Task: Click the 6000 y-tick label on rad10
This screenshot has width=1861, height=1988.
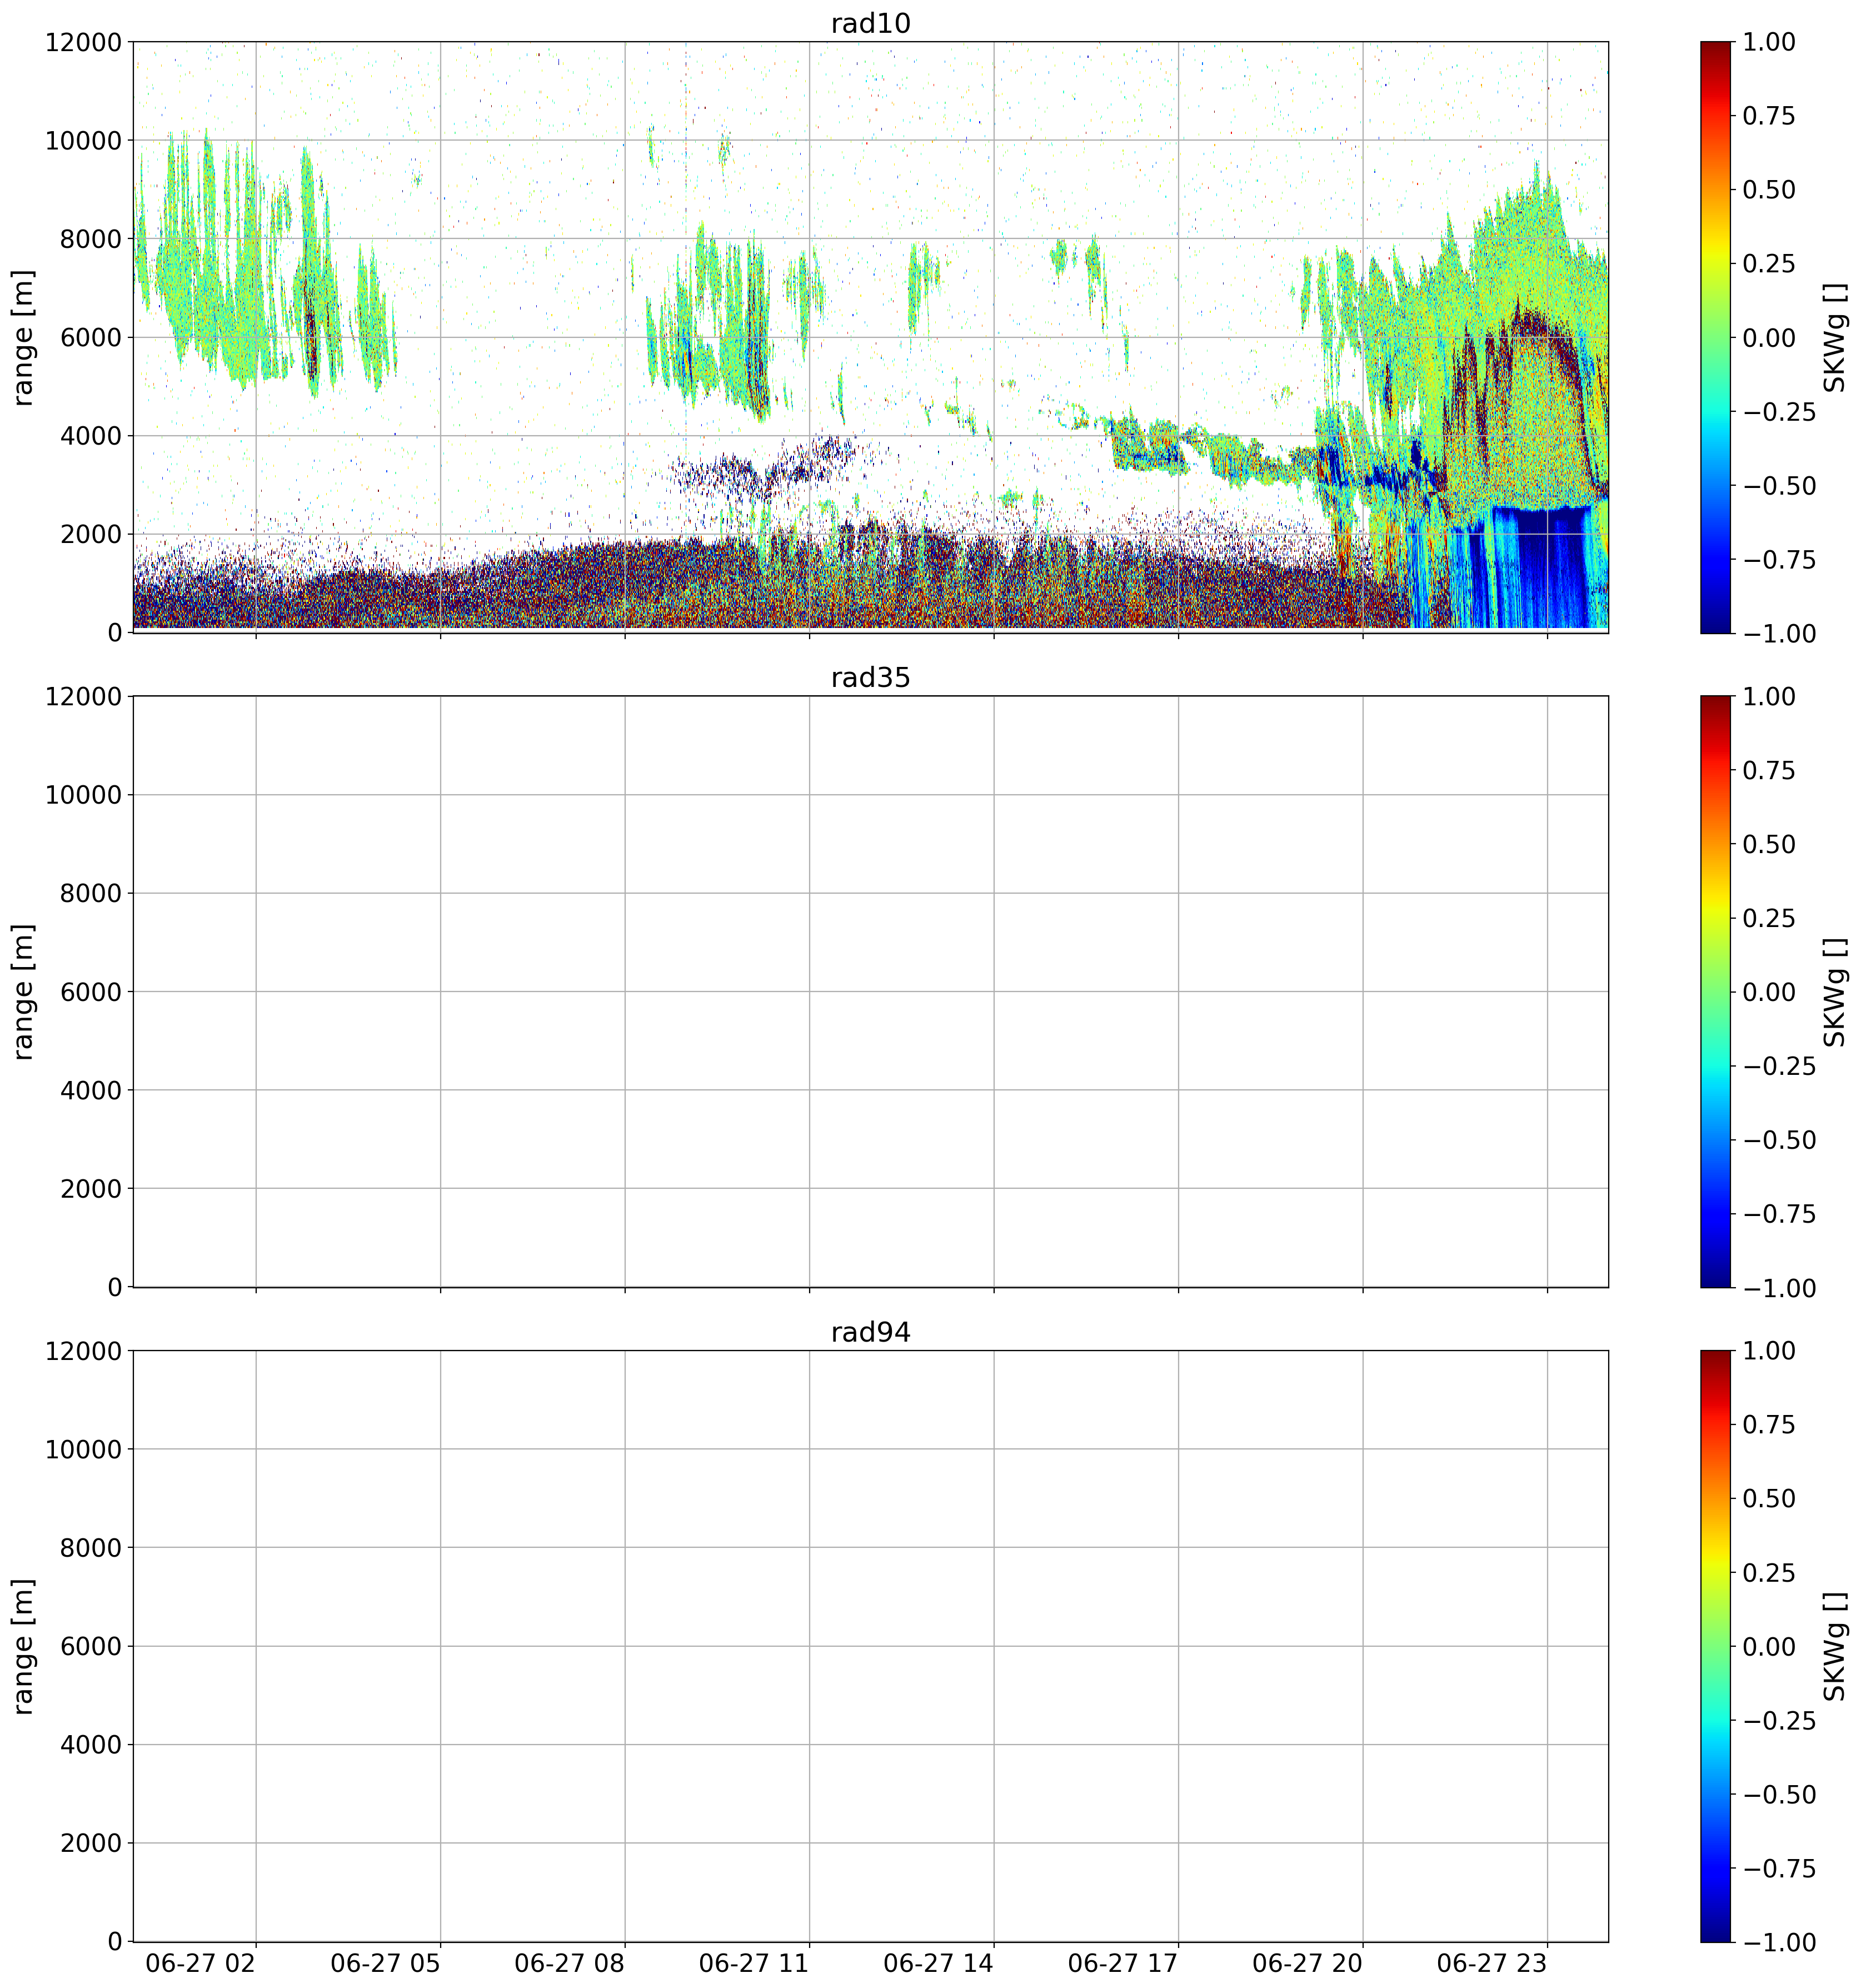Action: point(91,337)
